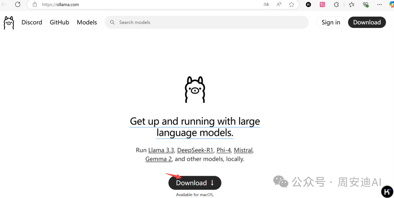
Task: Open the Discord link
Action: [32, 22]
